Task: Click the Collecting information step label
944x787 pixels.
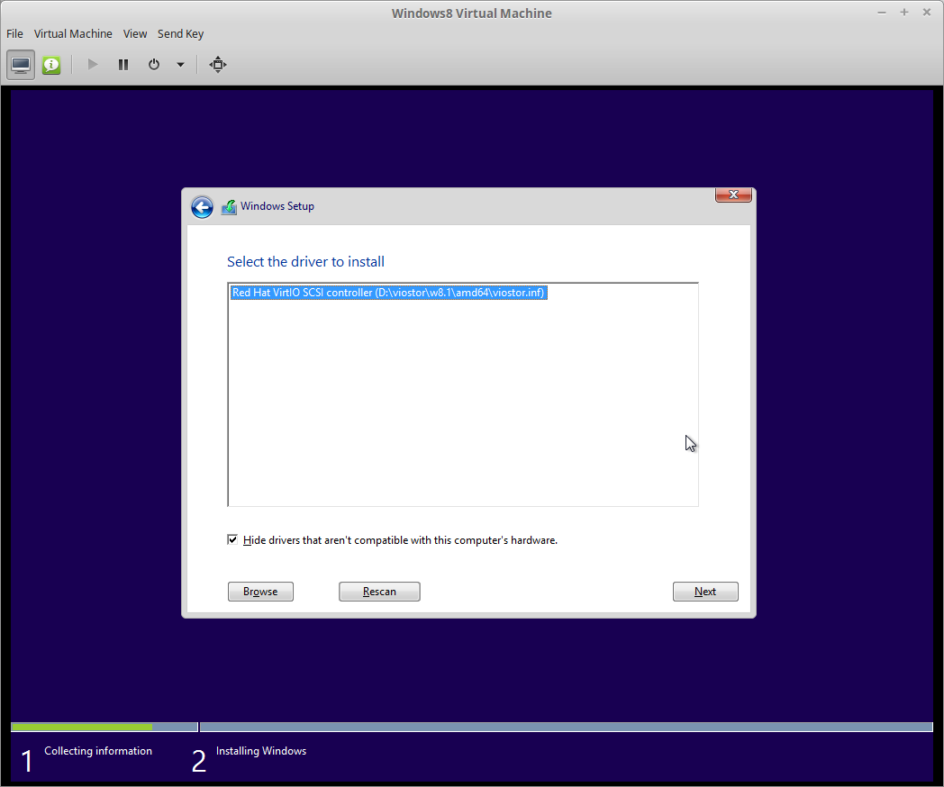Action: click(98, 751)
